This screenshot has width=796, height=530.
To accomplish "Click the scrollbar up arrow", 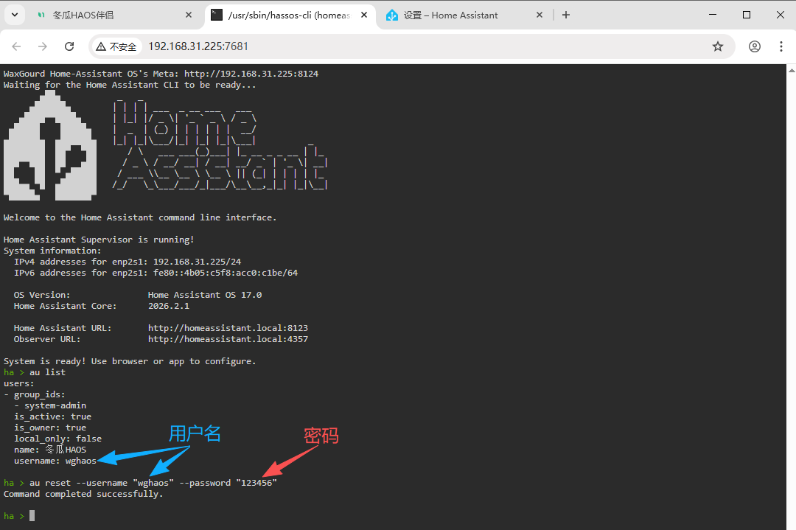I will point(792,69).
